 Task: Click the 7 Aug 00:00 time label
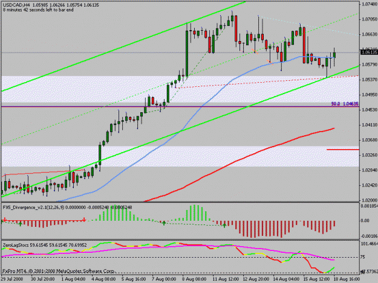[x=164, y=279]
